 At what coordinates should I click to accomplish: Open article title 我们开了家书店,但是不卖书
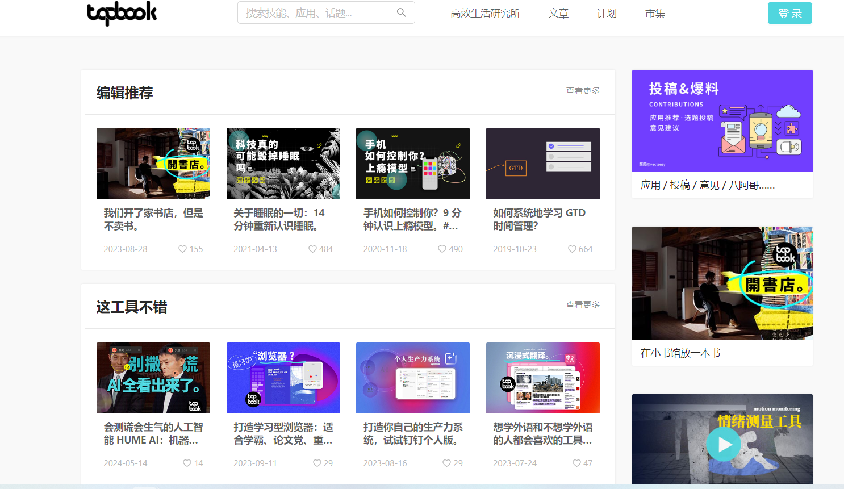(153, 219)
